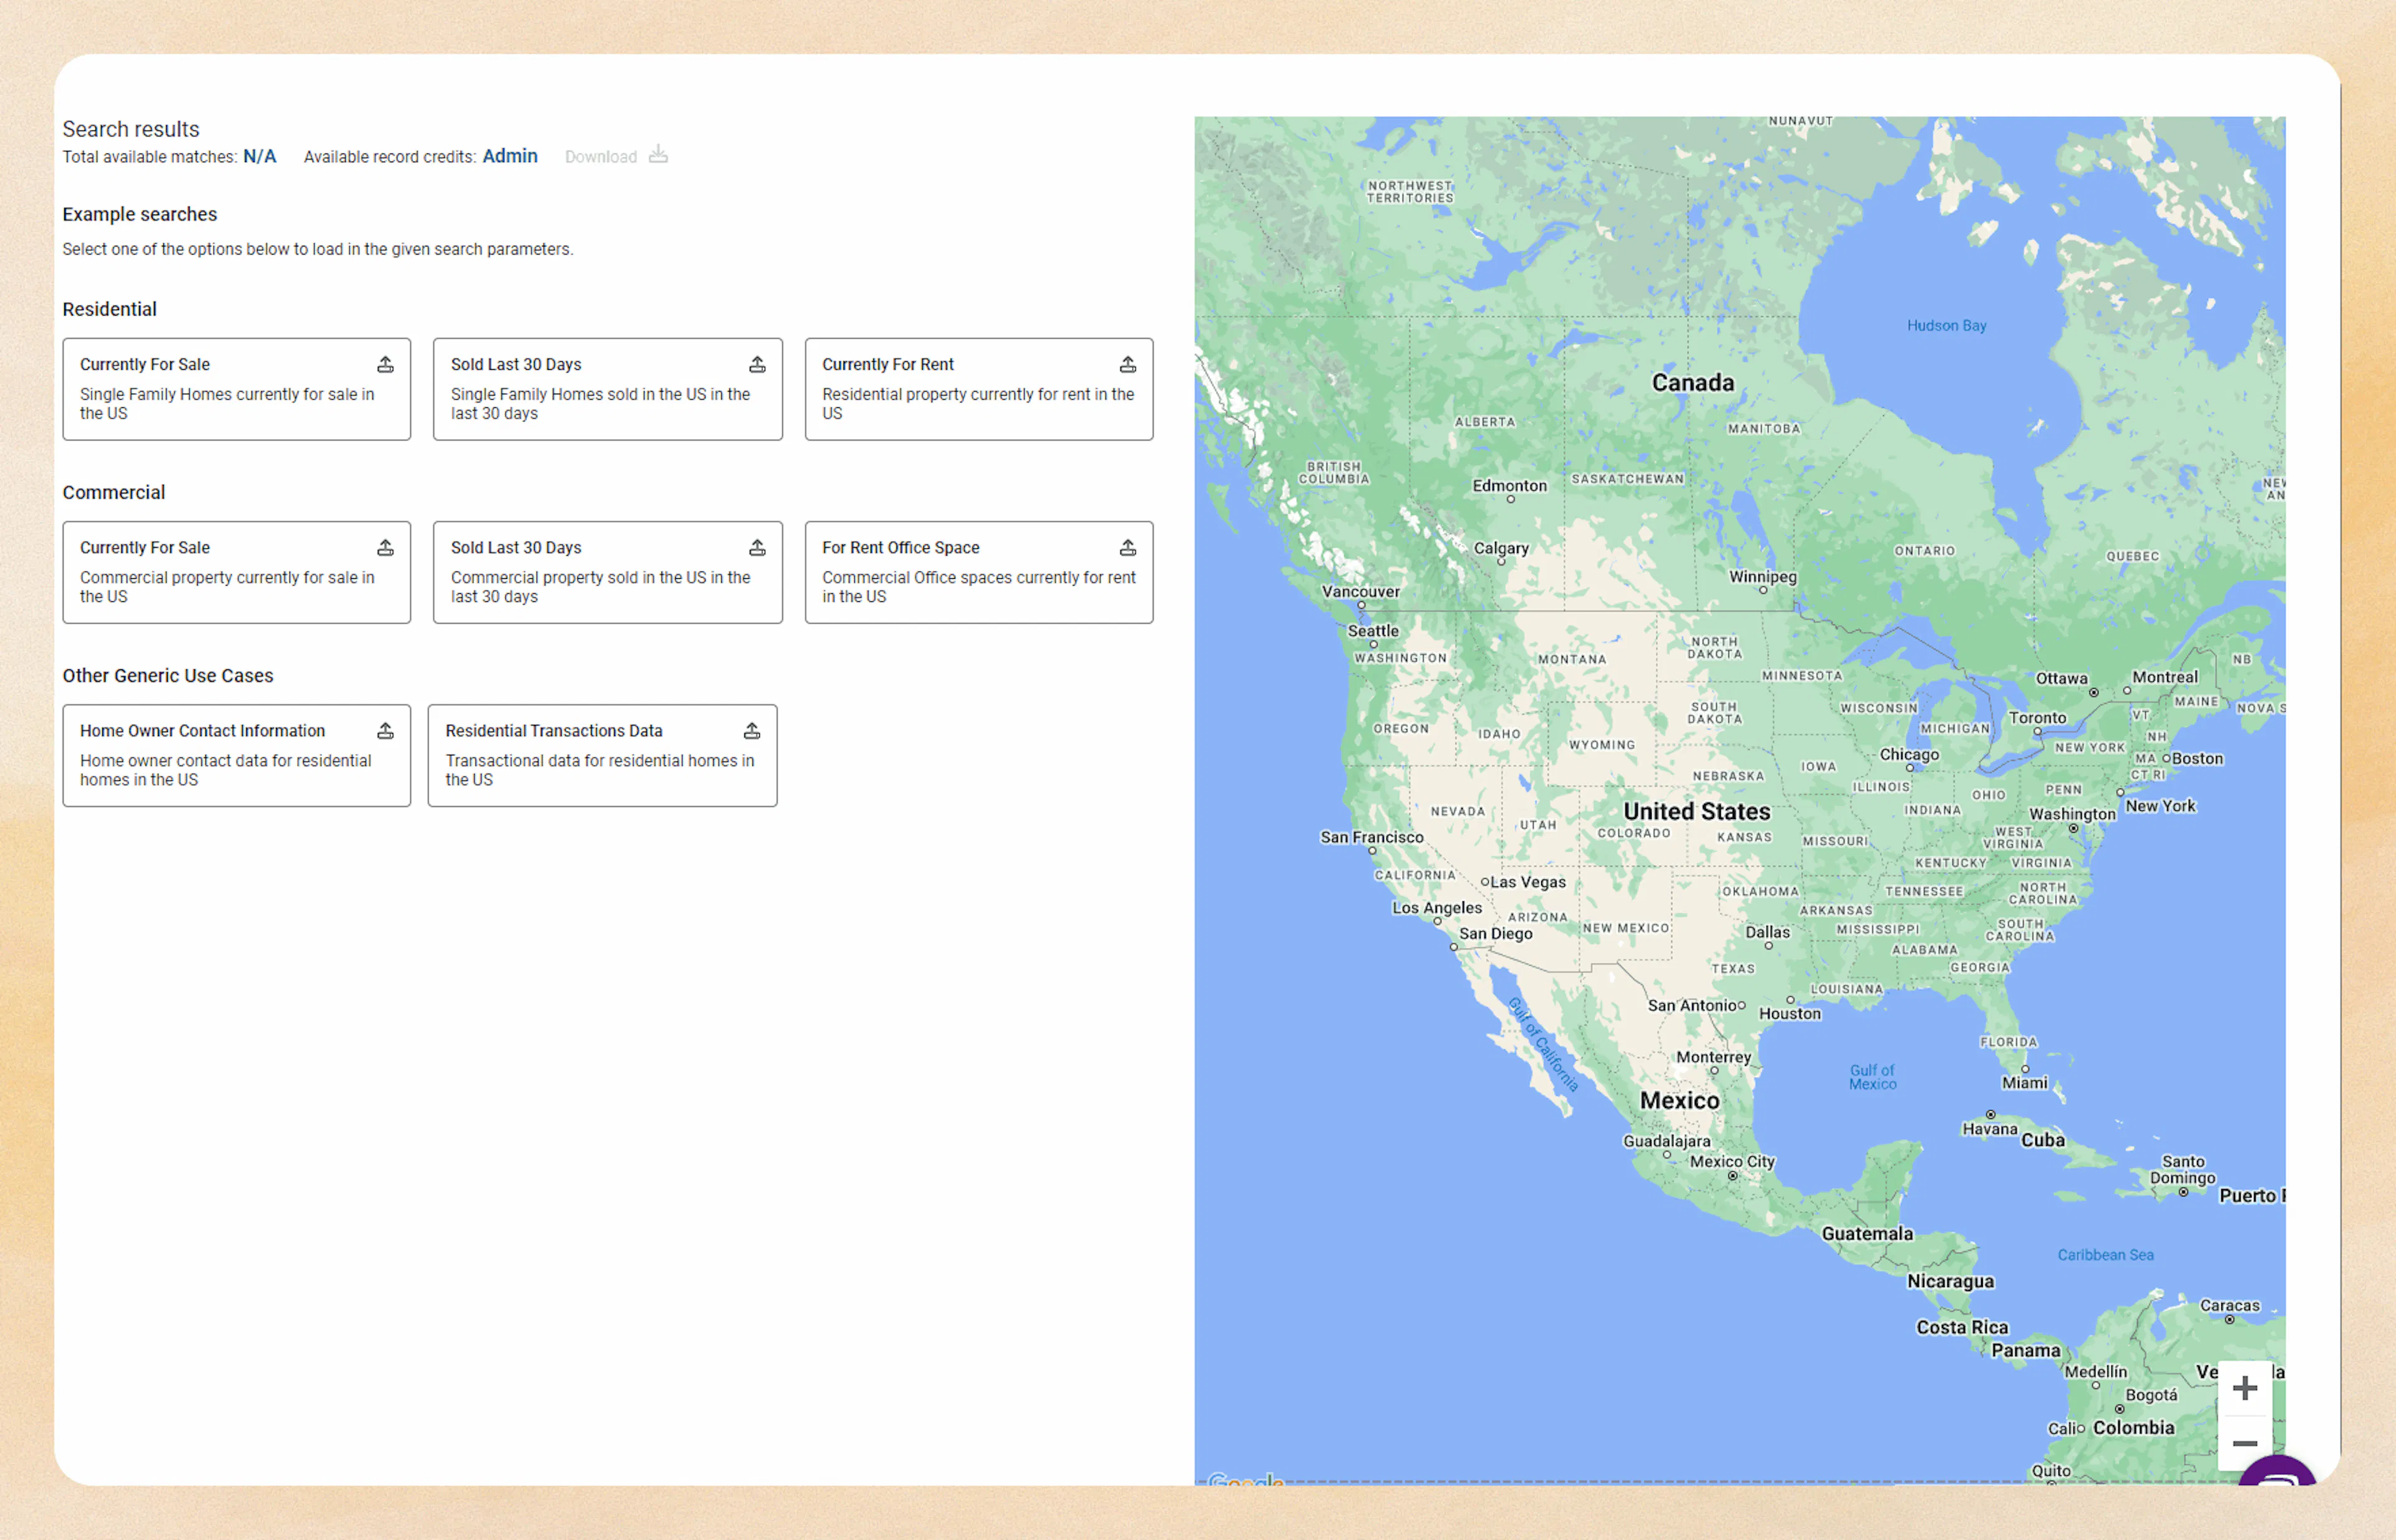The image size is (2396, 1540).
Task: Select the Commercial property sold last 30 days card
Action: click(606, 572)
